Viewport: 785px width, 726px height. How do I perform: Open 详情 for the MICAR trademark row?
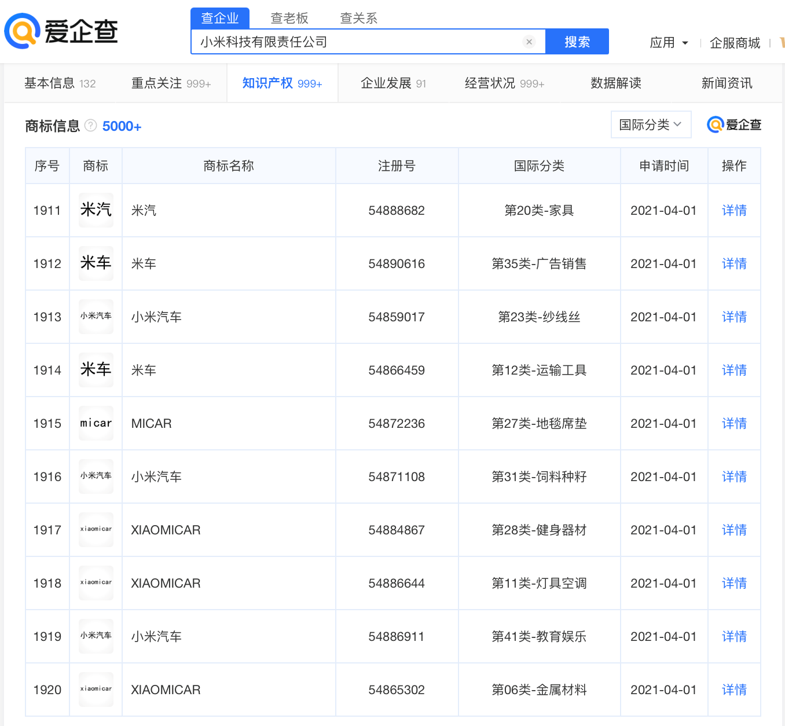pos(734,423)
